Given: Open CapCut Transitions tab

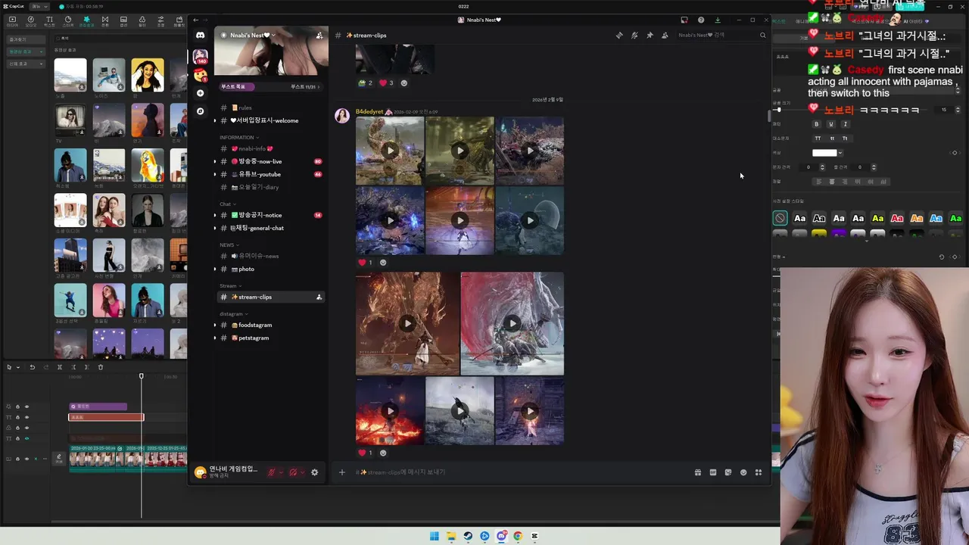Looking at the screenshot, I should 104,21.
